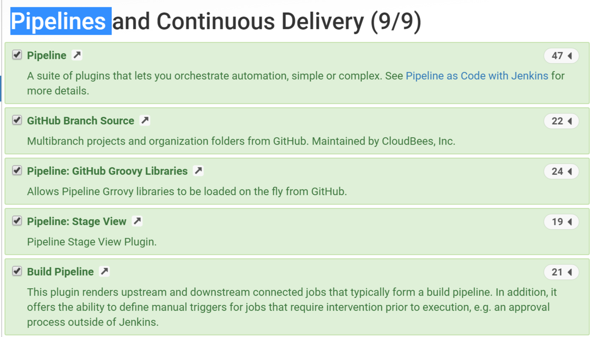Open the Pipeline: Stage View external link arrow

pos(137,221)
